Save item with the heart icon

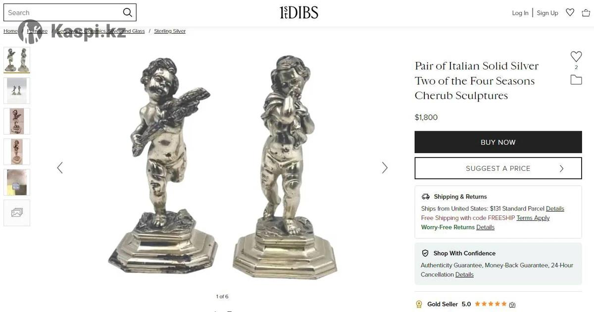point(576,56)
